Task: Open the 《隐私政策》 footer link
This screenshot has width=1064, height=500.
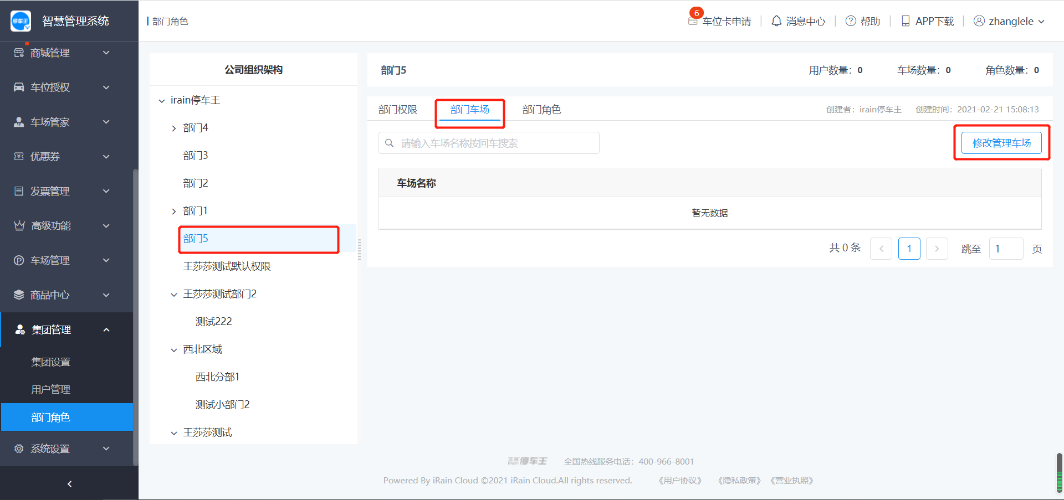Action: click(739, 481)
